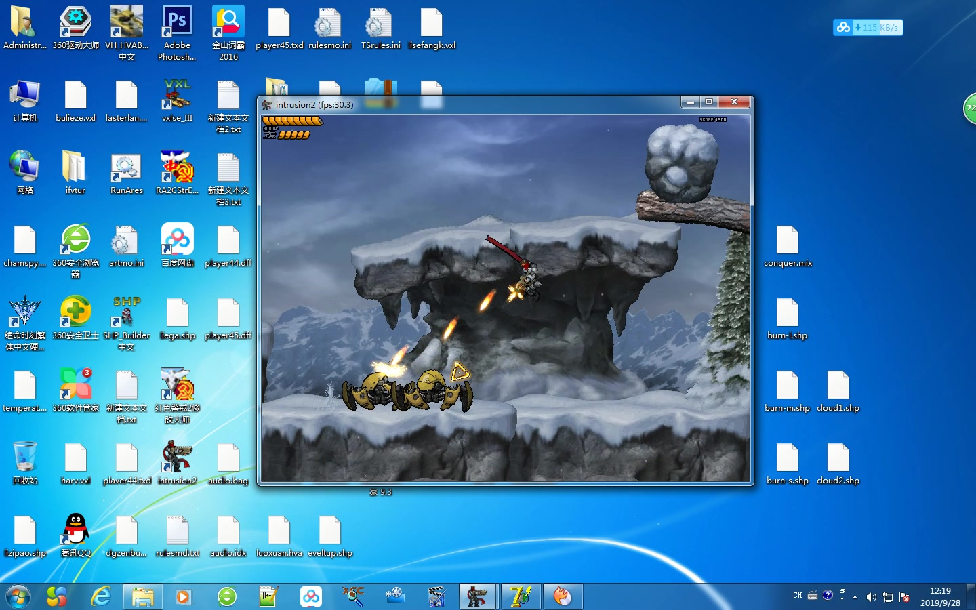Click the CH input language indicator

pyautogui.click(x=797, y=596)
